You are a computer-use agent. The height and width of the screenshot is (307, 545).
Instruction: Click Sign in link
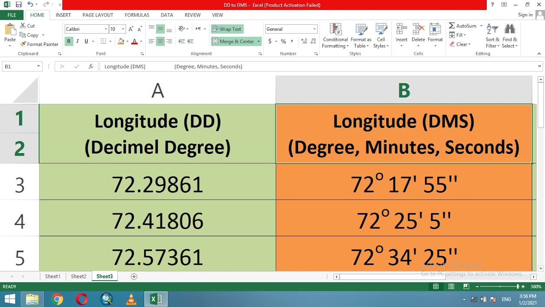point(525,15)
